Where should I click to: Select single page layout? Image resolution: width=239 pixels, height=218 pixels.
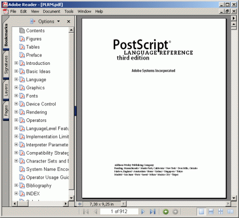201,211
